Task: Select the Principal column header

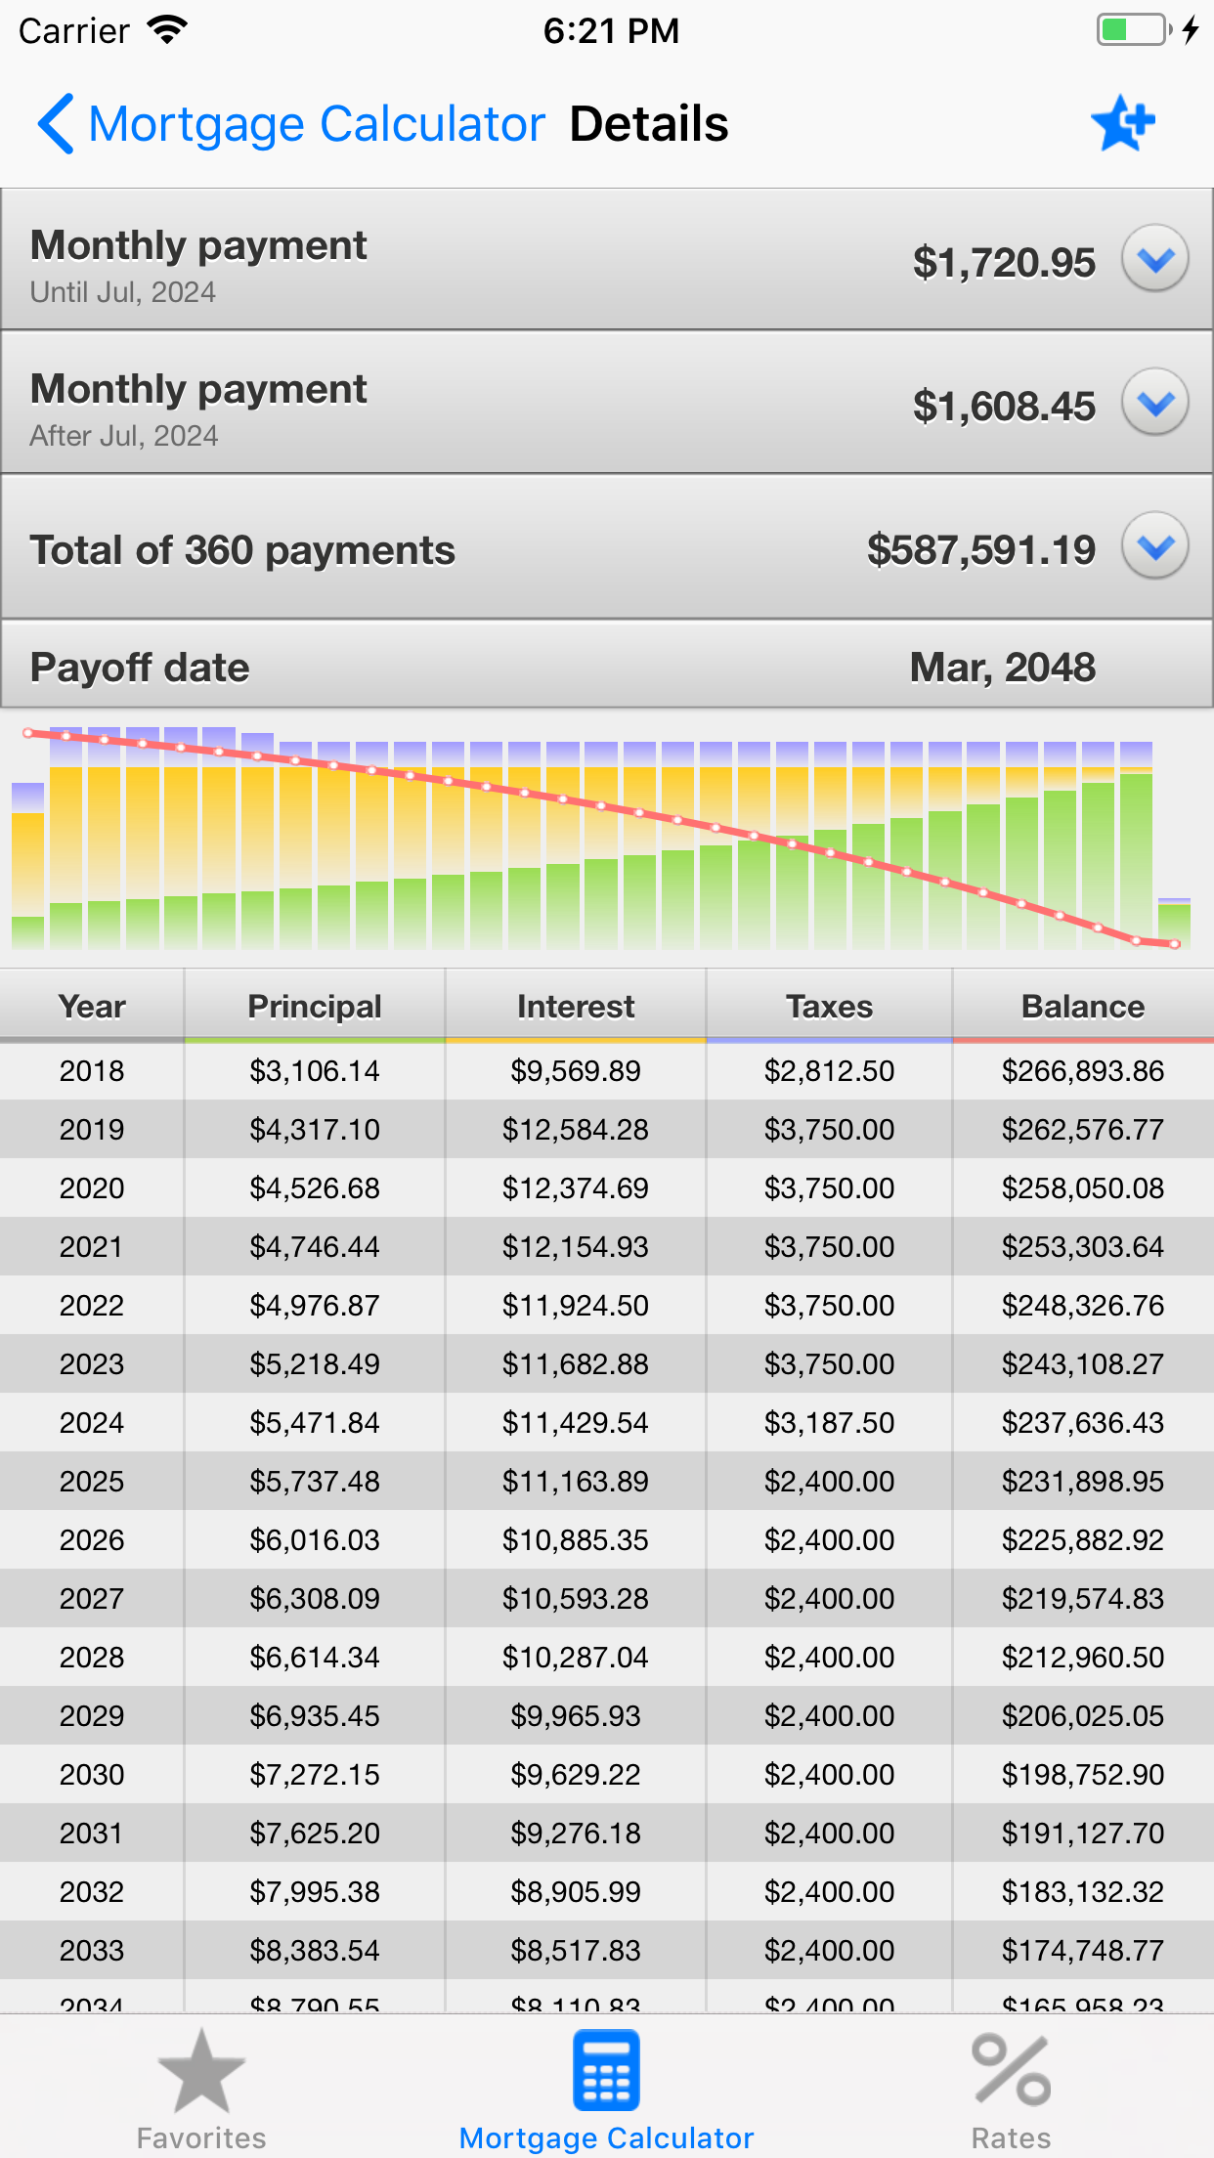Action: pyautogui.click(x=314, y=1007)
